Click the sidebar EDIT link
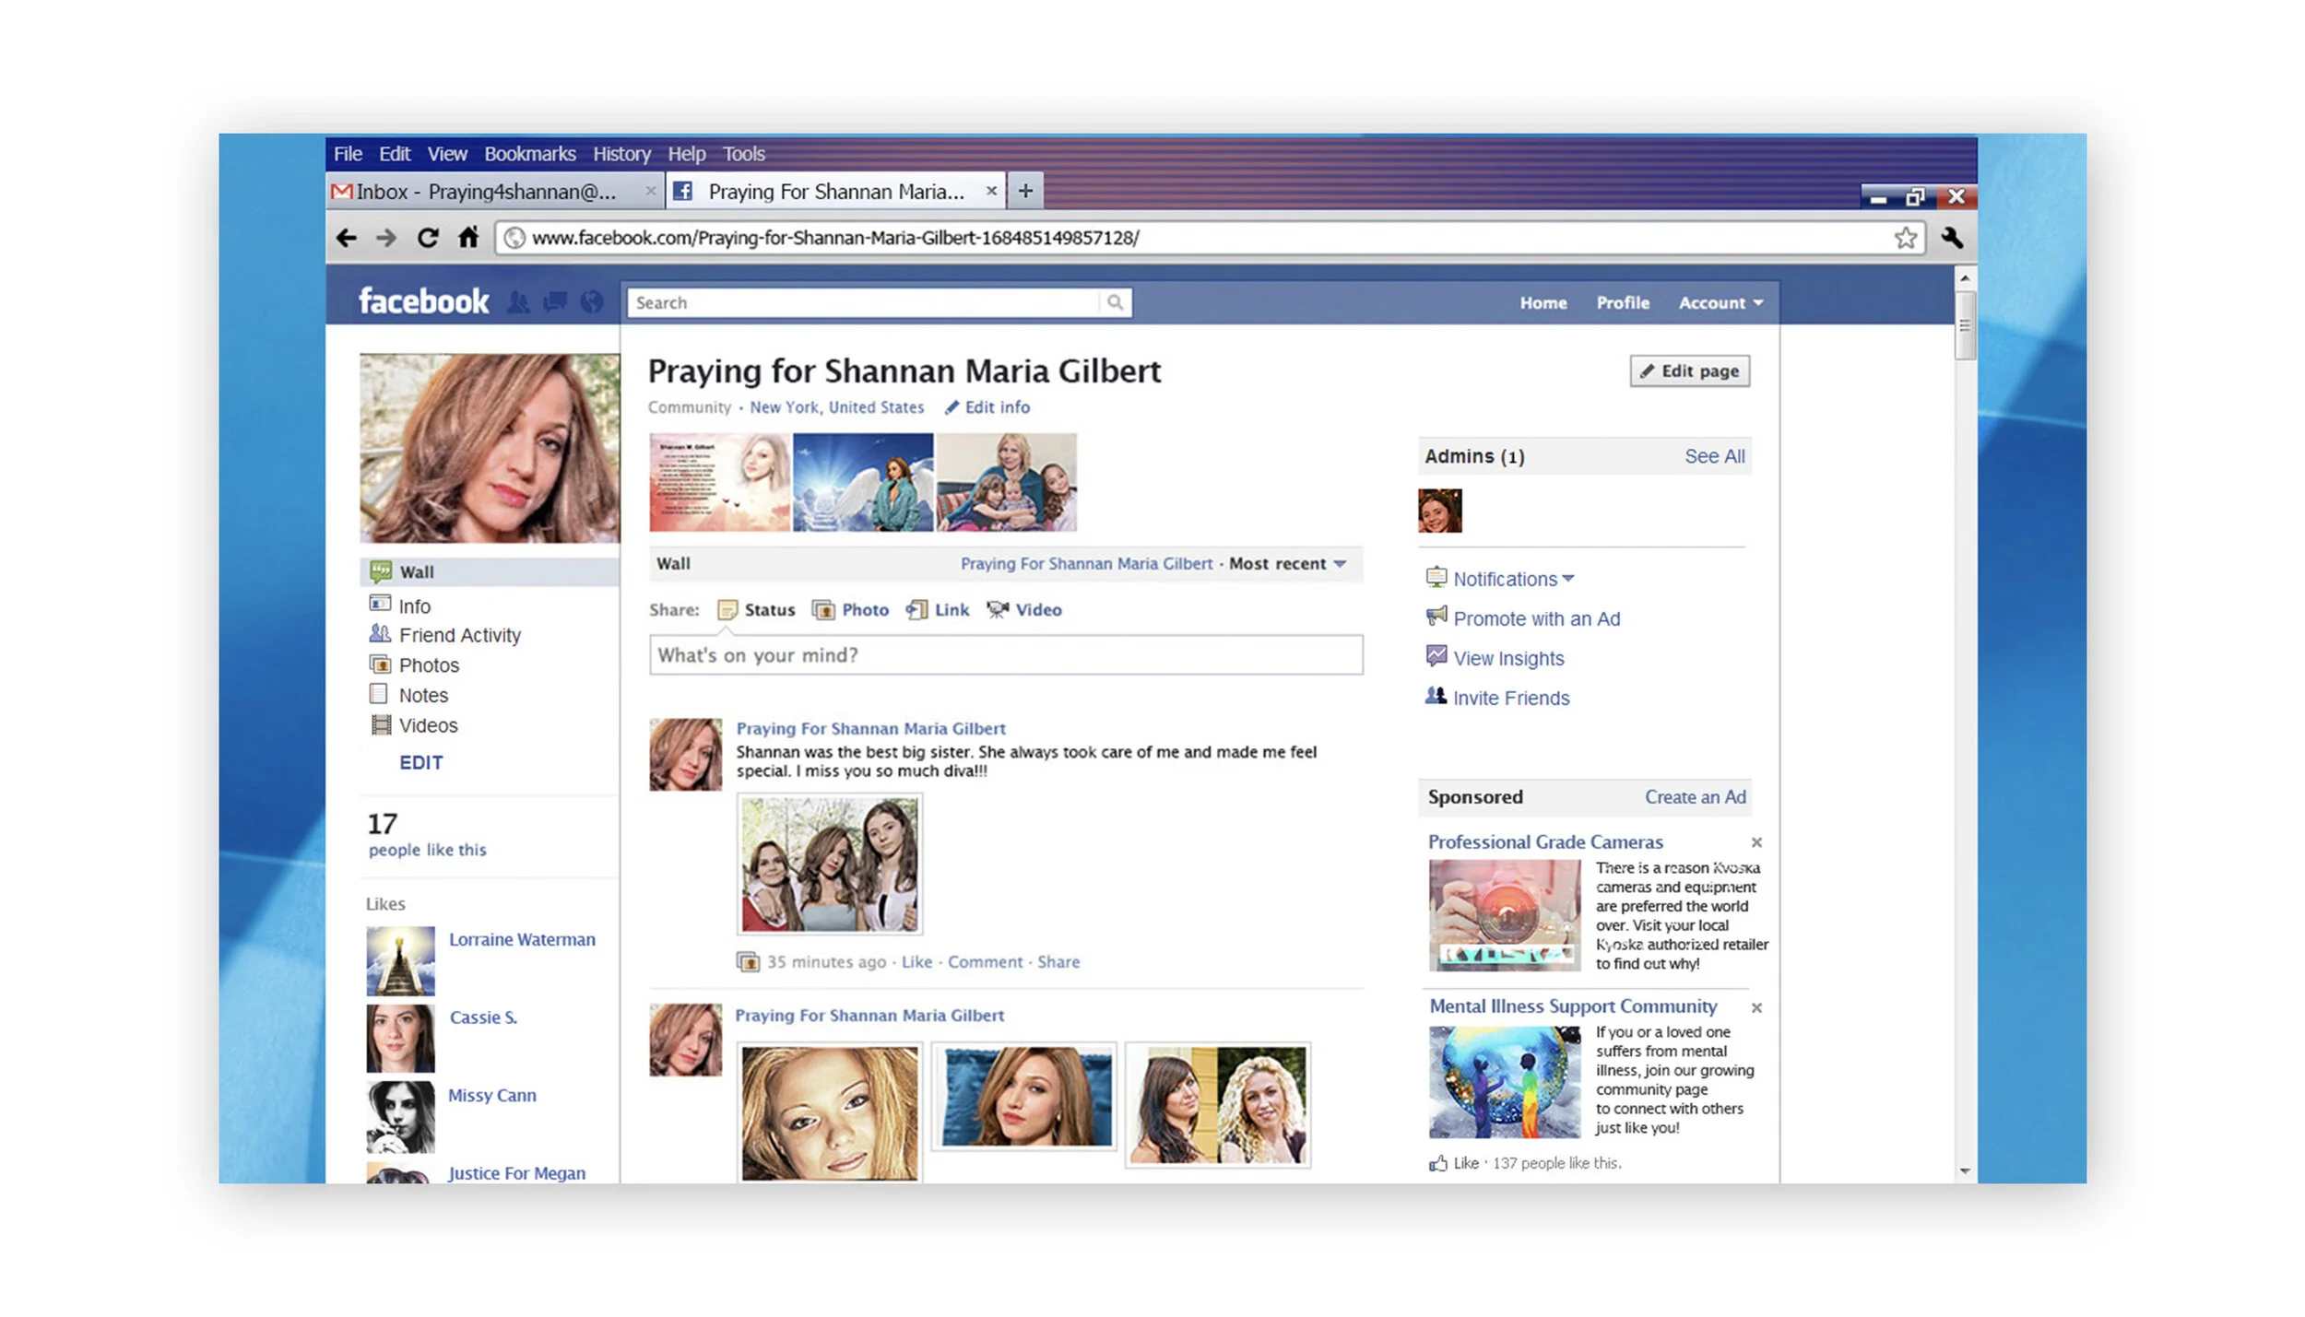Screen dimensions: 2305x1317 pos(421,762)
